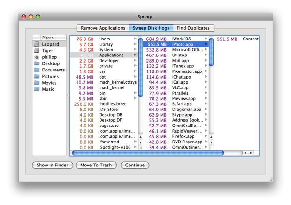Choose the Music folder icon in Places
The image size is (291, 205).
37,89
